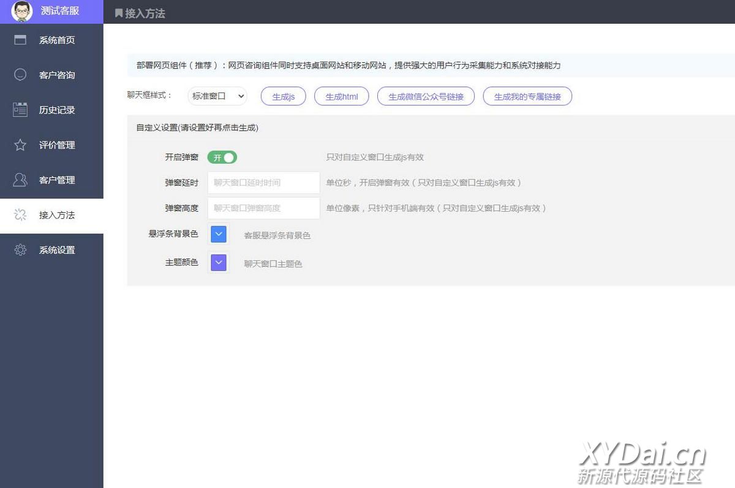This screenshot has width=735, height=488.
Task: Open the 主题颜色 purple color picker
Action: click(x=219, y=262)
